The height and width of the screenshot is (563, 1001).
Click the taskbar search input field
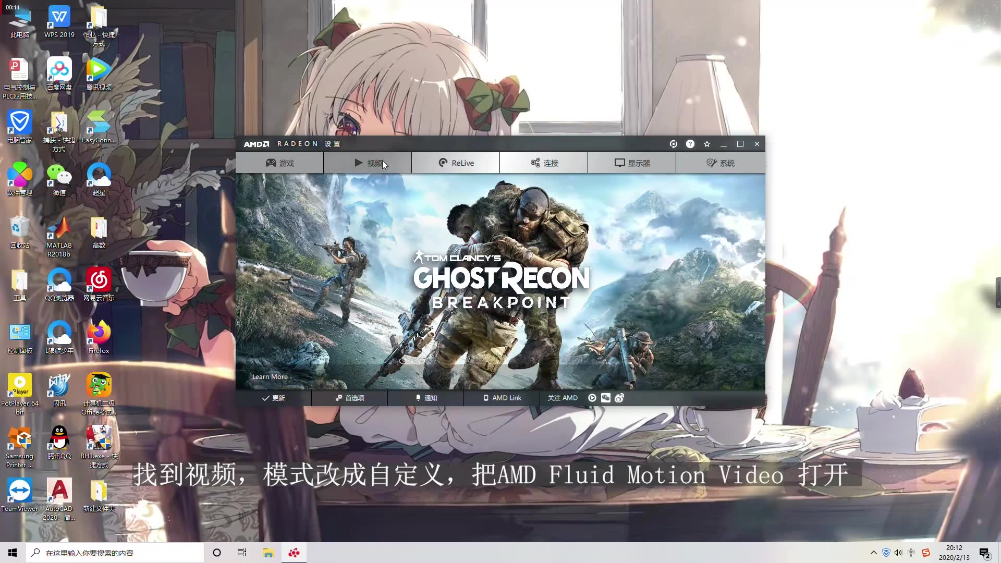(115, 552)
